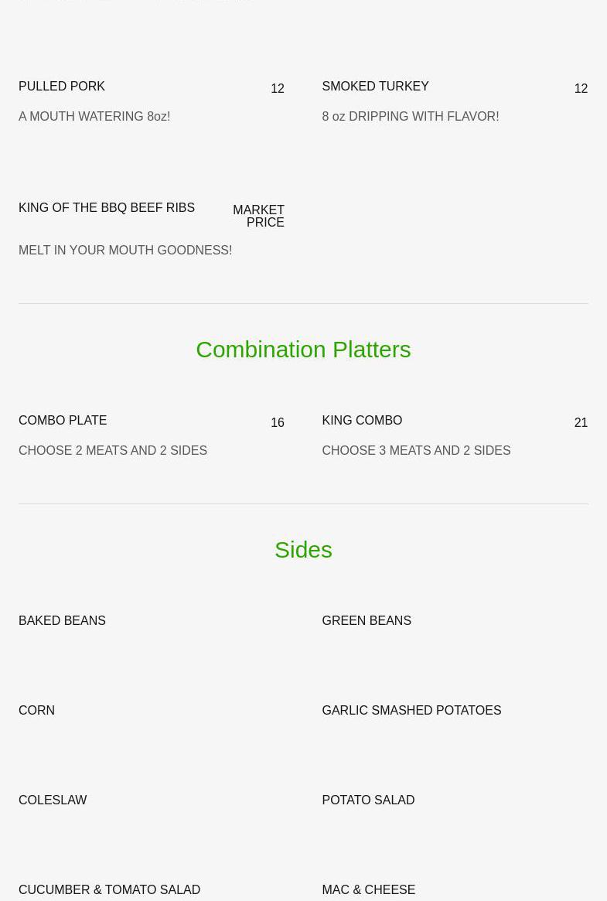Click the Combo Plate price of 16
This screenshot has height=901, width=607.
click(x=278, y=423)
